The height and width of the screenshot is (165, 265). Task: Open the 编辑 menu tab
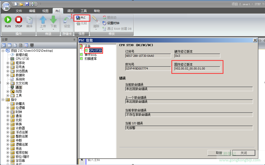coord(32,11)
